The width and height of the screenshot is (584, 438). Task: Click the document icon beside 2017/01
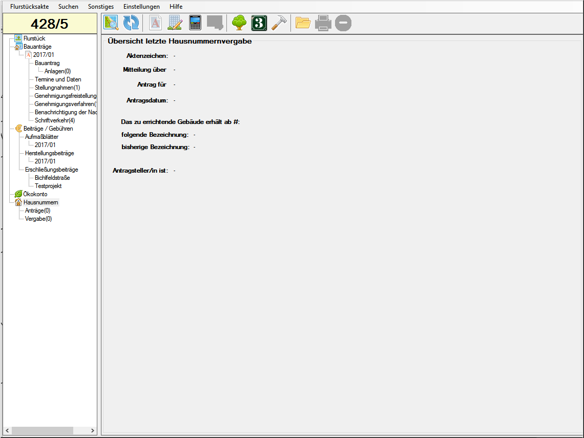28,55
